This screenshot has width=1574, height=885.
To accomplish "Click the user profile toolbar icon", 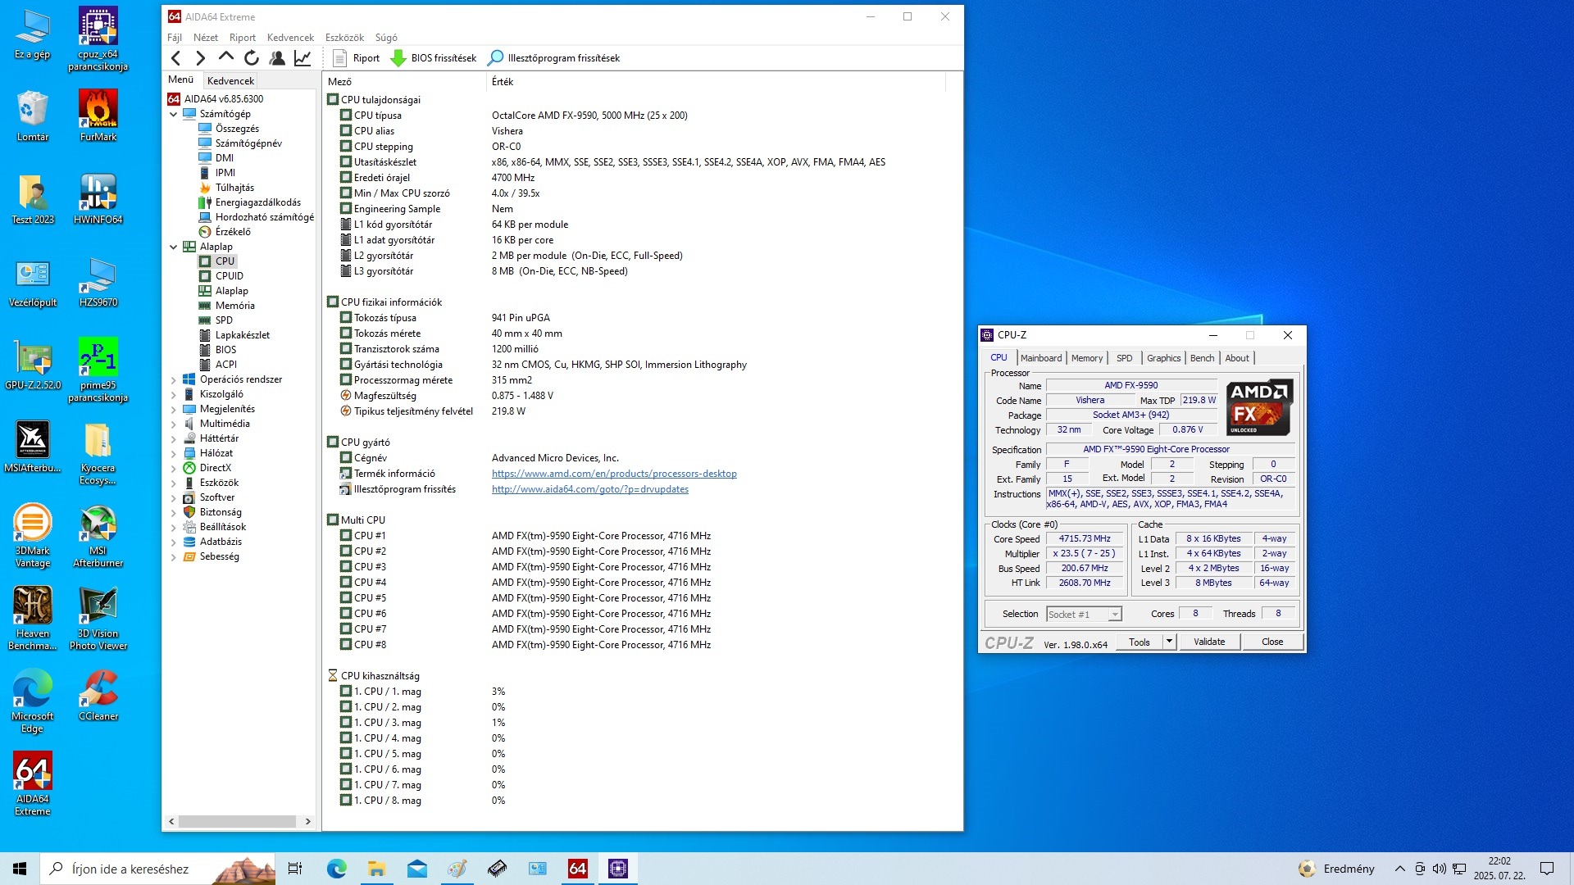I will [x=277, y=58].
